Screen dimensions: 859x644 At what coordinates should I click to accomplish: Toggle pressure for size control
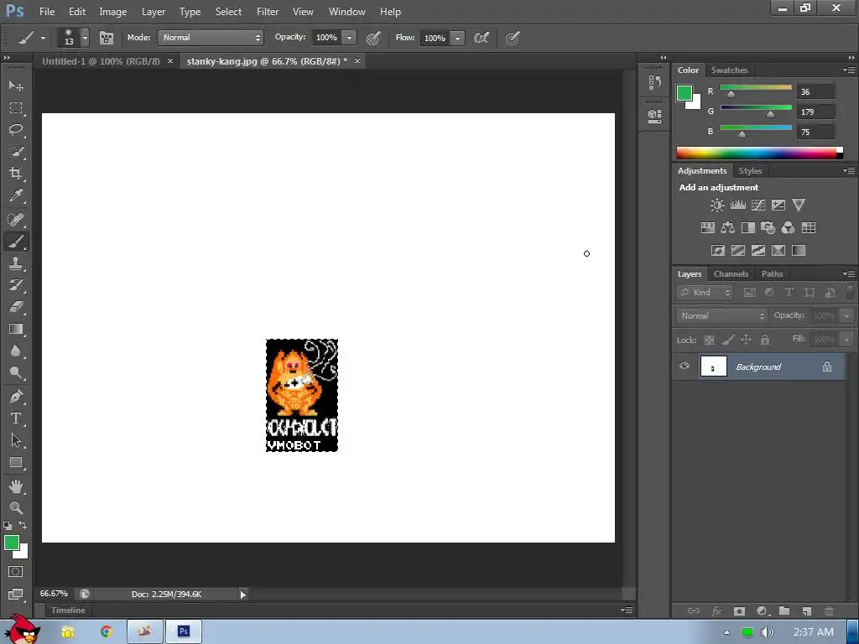[x=513, y=38]
